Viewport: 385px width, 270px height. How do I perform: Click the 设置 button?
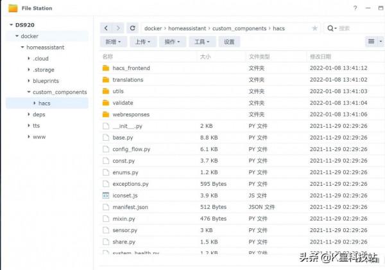[229, 42]
